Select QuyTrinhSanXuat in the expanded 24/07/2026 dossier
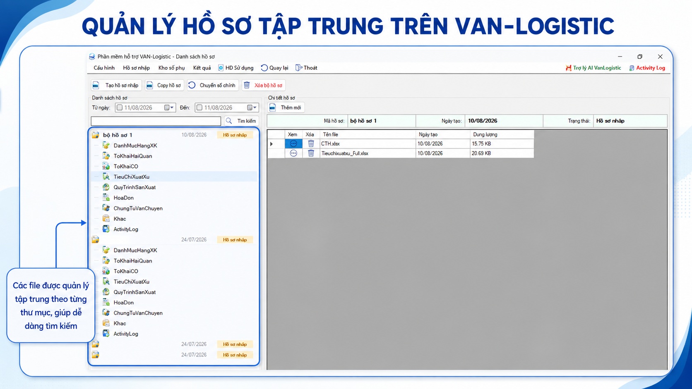Screen dimensions: 692x389 click(135, 292)
